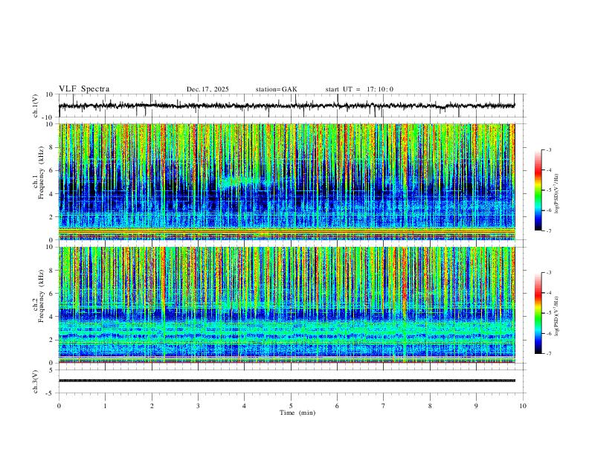Click time axis tick label "7"
The height and width of the screenshot is (455, 589).
pyautogui.click(x=384, y=406)
